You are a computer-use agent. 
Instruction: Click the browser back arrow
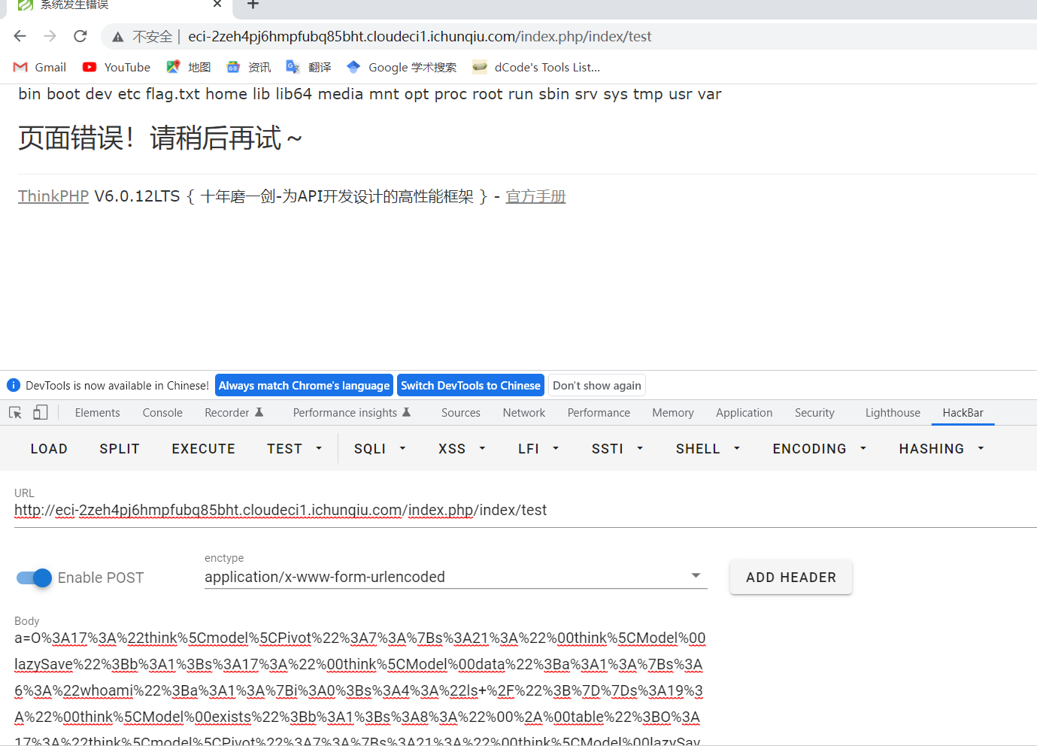[20, 36]
